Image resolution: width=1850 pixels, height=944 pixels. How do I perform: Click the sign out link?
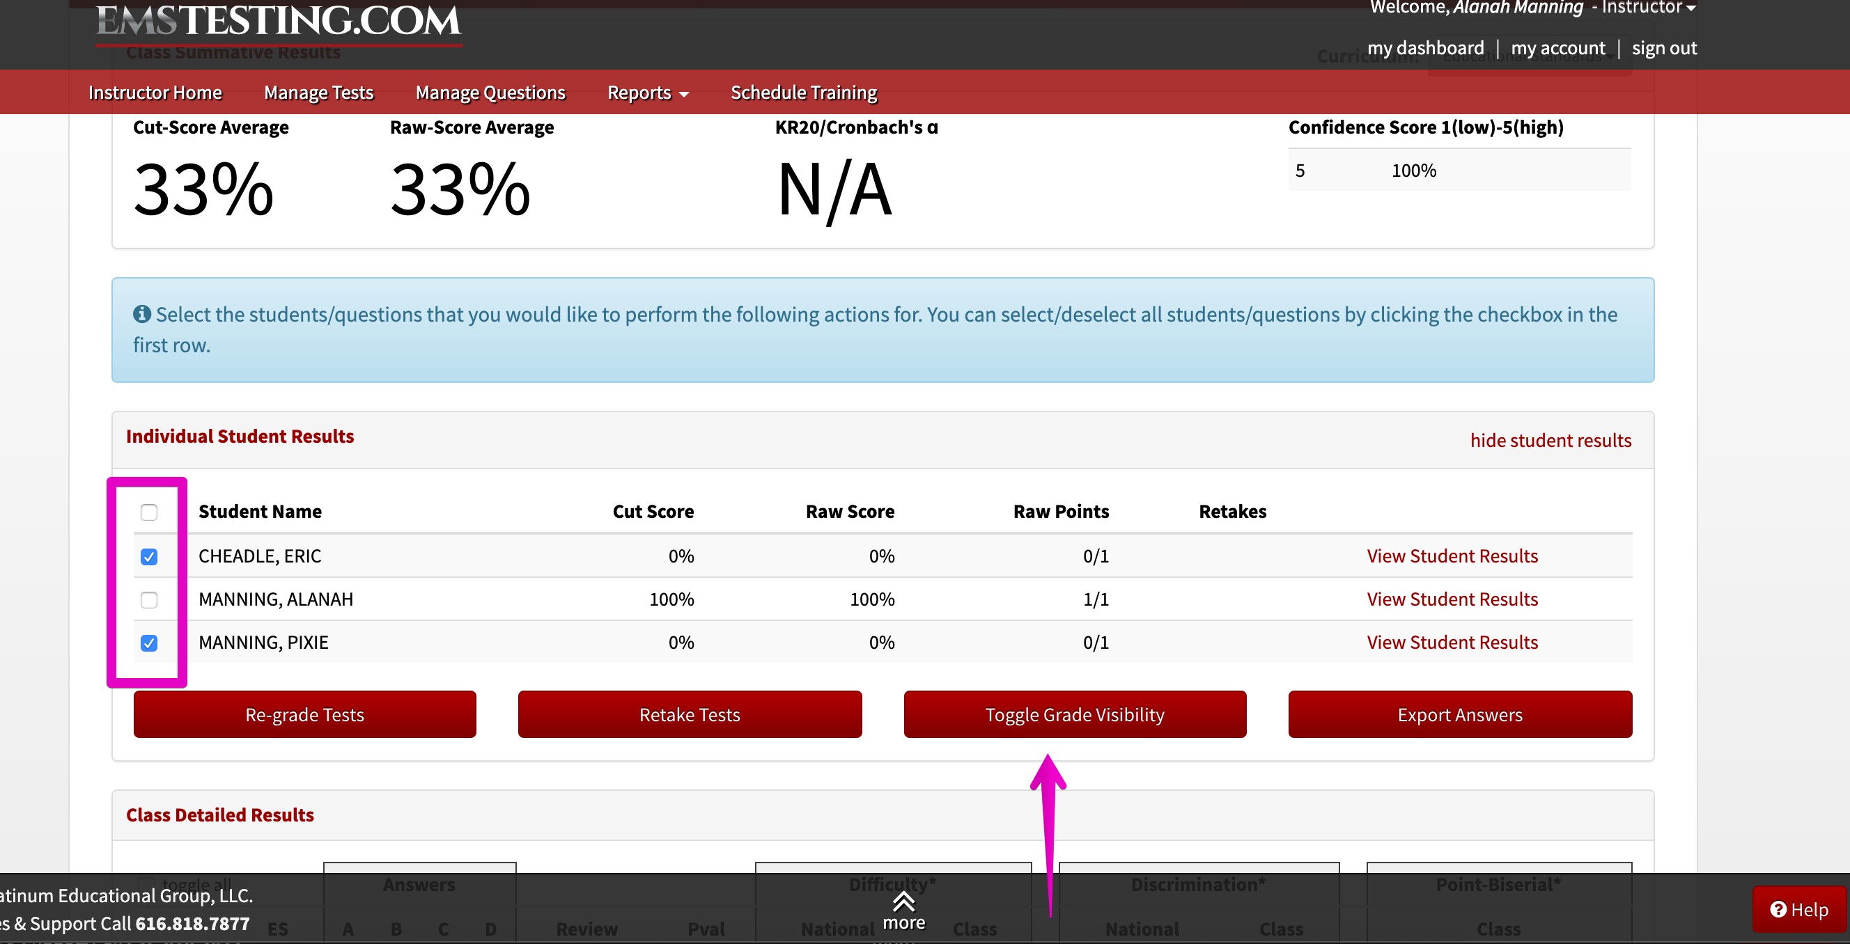point(1664,48)
